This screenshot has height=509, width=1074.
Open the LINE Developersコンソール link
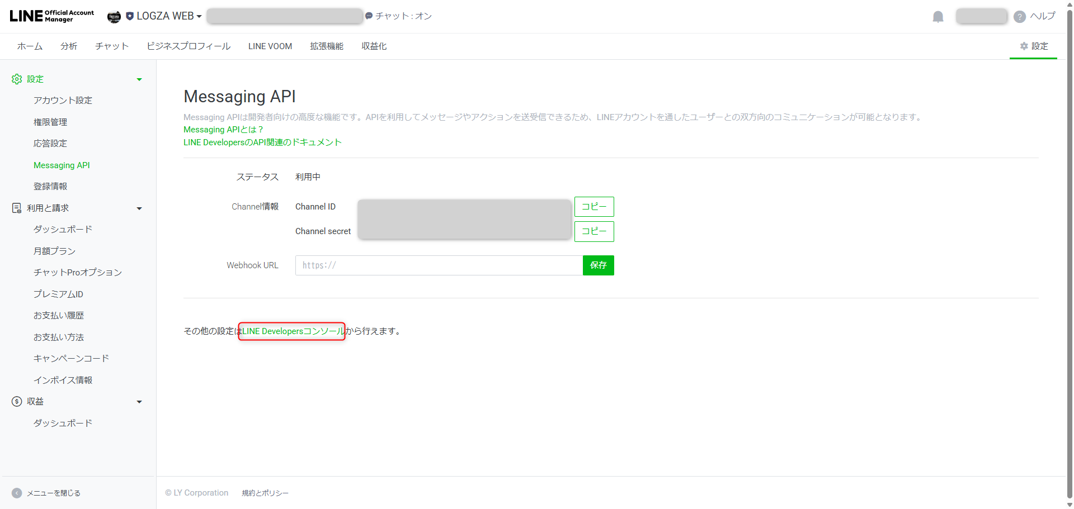pyautogui.click(x=291, y=331)
